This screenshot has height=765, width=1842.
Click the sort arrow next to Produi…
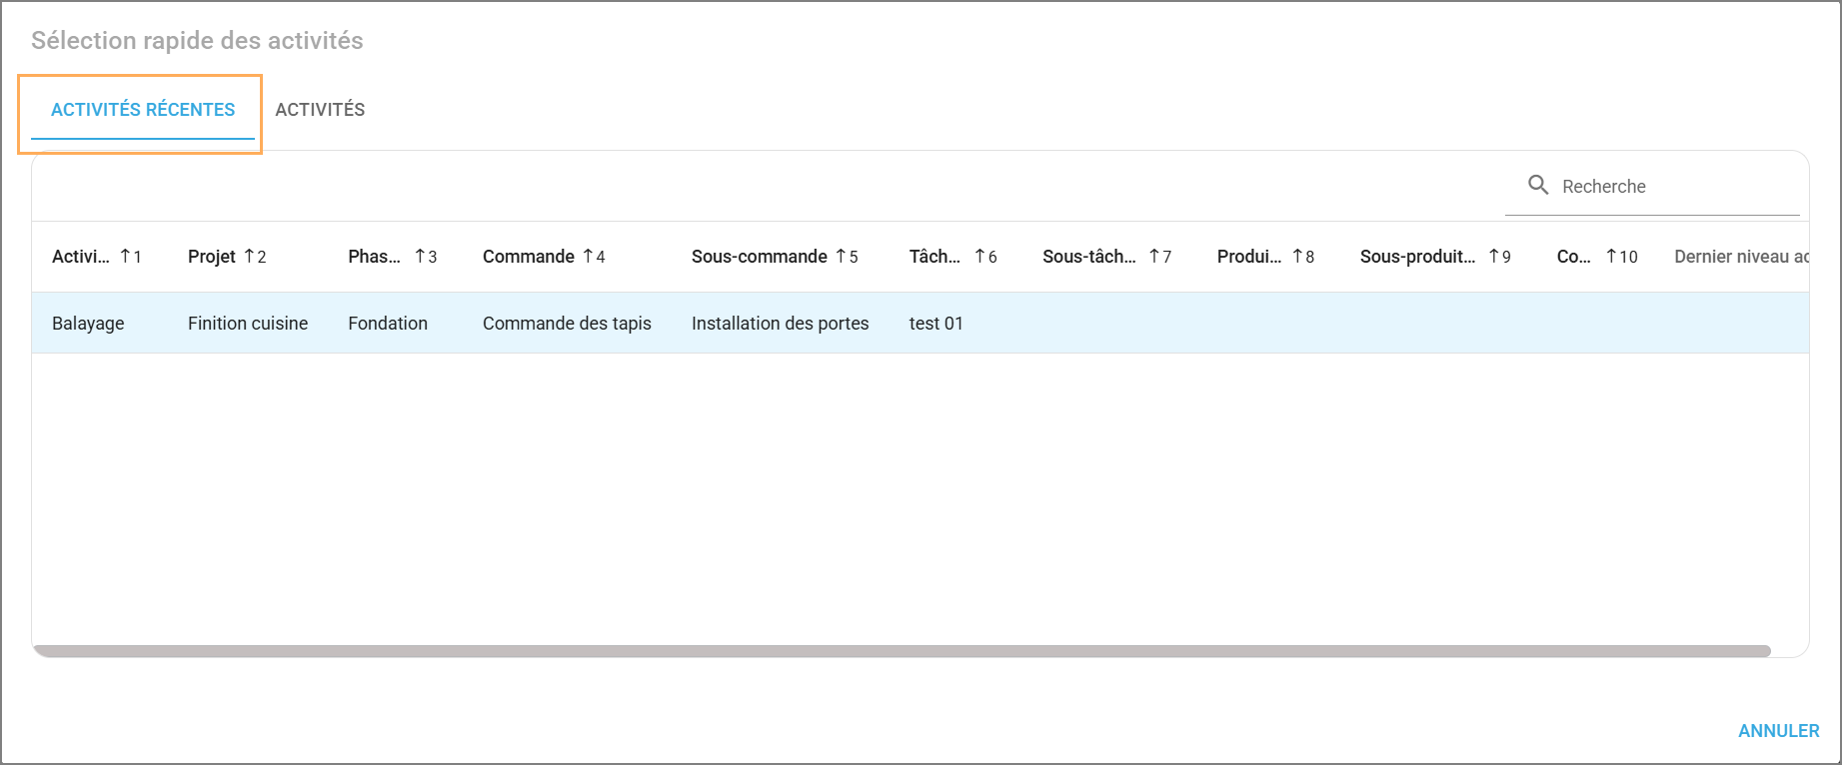click(x=1298, y=256)
